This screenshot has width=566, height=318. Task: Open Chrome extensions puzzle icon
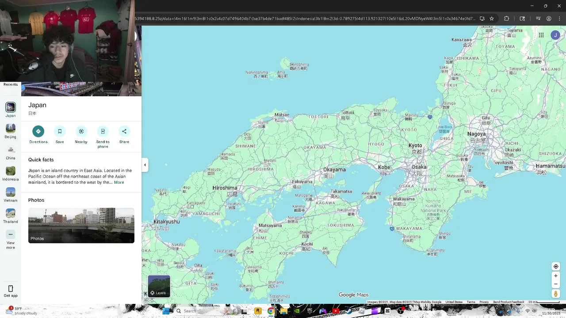click(x=507, y=19)
